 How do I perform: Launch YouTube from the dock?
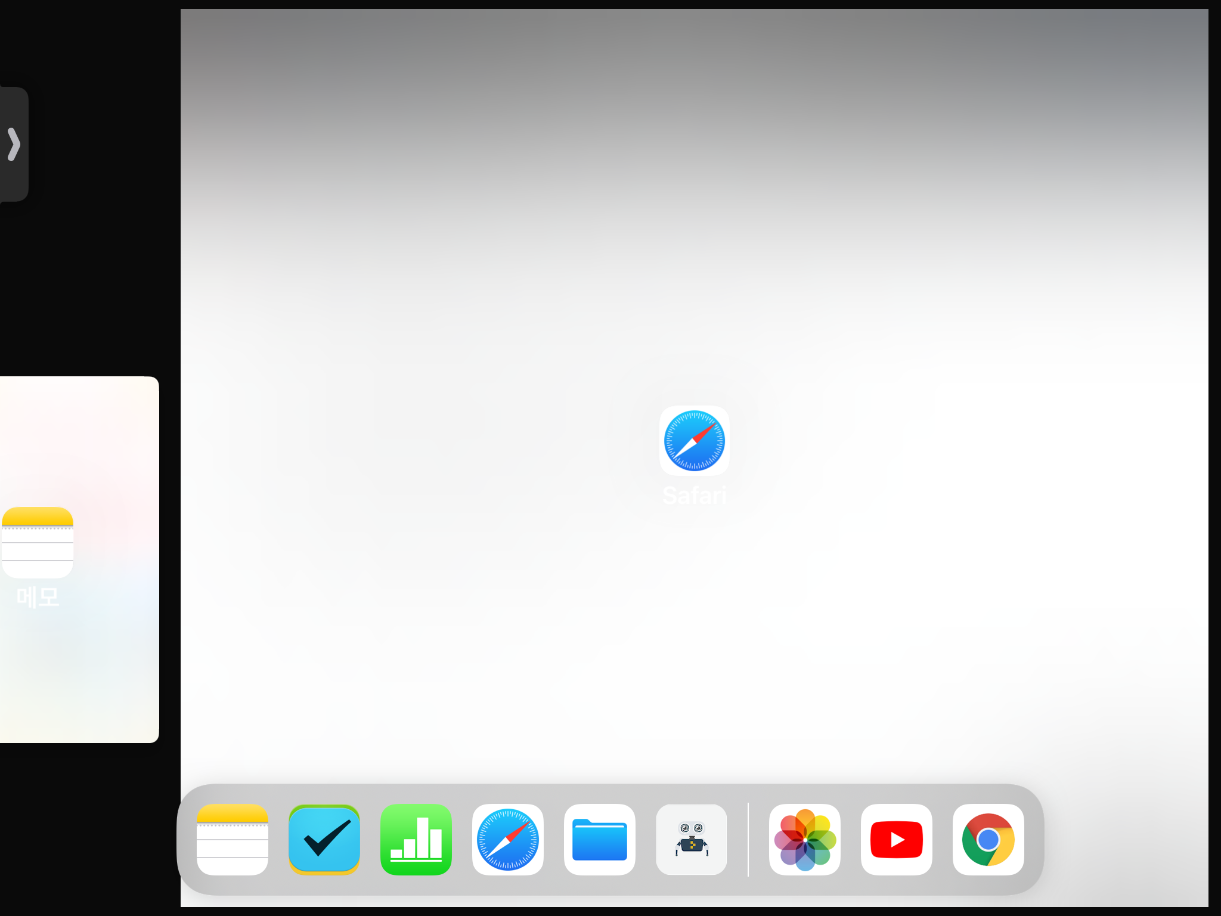pos(896,839)
